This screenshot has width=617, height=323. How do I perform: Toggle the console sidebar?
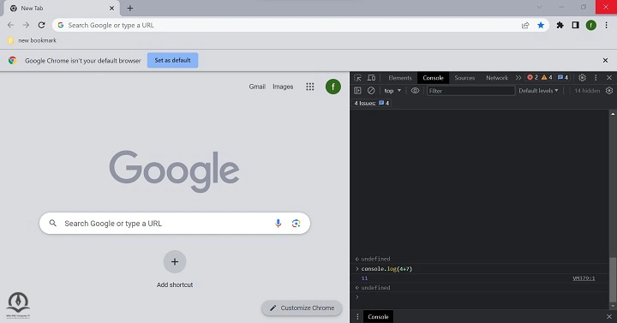click(x=357, y=91)
